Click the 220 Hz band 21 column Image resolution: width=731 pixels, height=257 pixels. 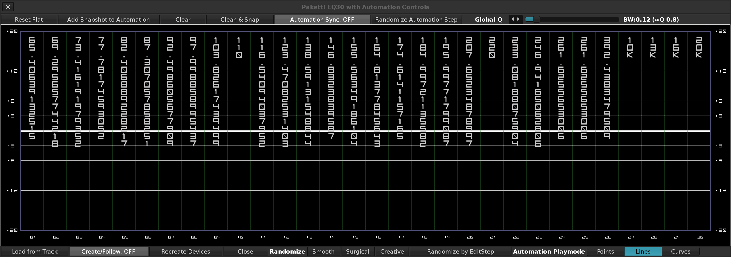point(492,131)
